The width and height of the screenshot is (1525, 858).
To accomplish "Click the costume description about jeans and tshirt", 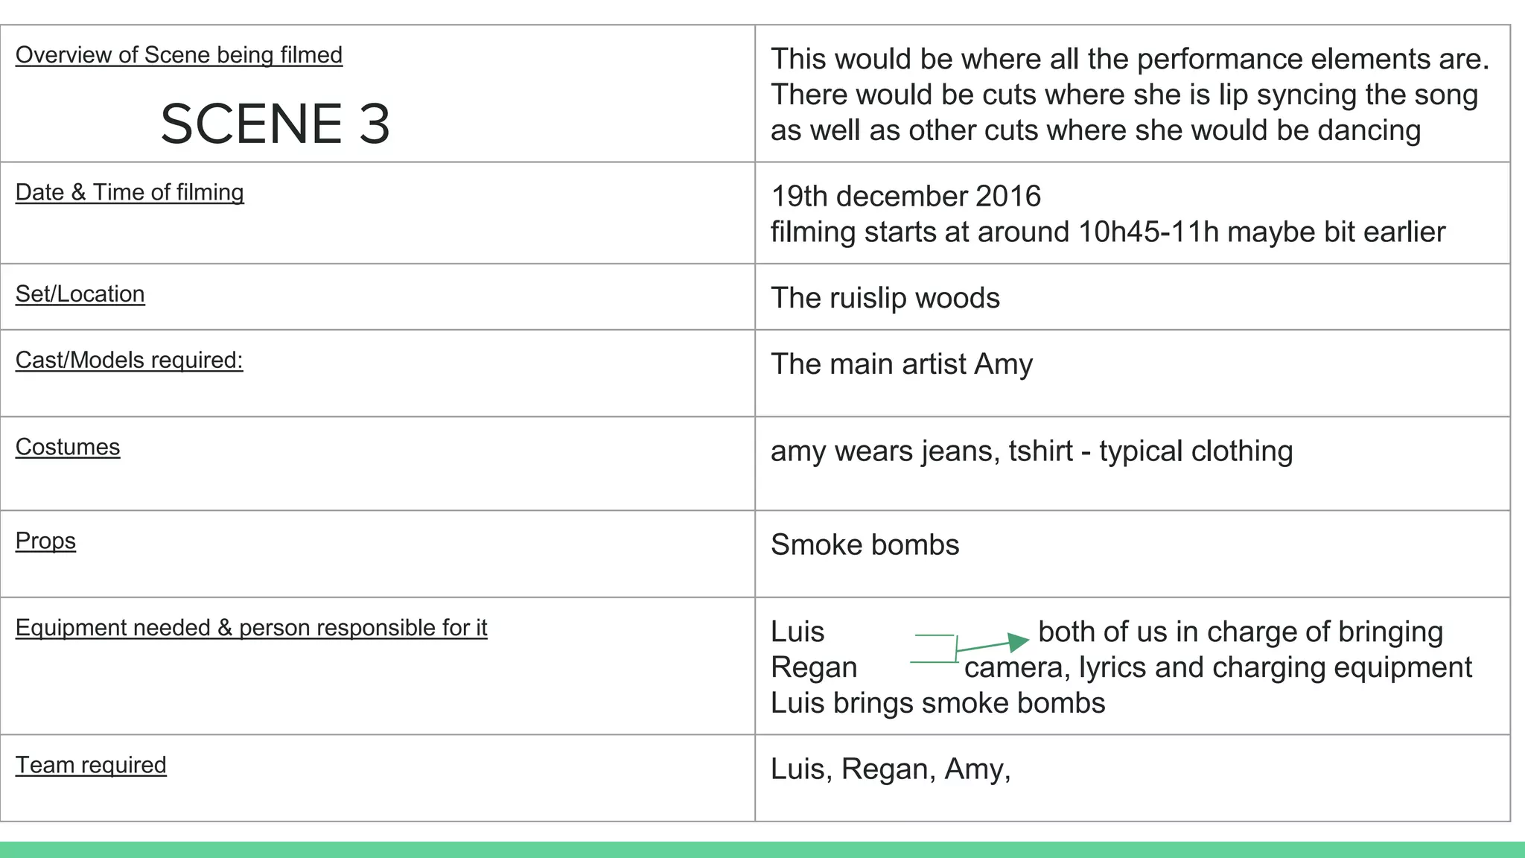I will click(1031, 451).
